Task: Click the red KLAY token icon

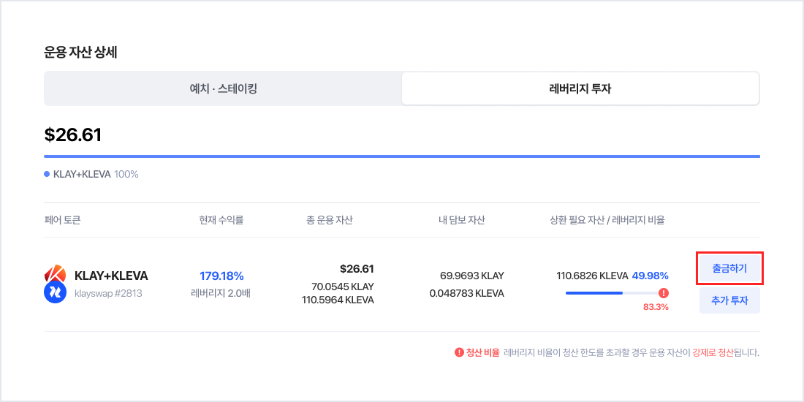Action: pyautogui.click(x=54, y=276)
